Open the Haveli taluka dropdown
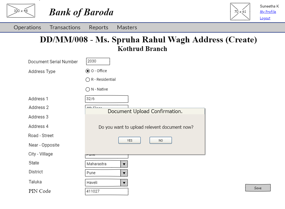Screen dimensions: 285x209 tap(124, 183)
